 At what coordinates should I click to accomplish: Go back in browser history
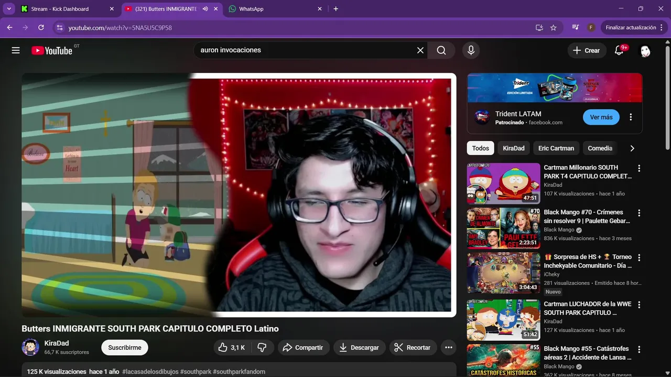[9, 28]
